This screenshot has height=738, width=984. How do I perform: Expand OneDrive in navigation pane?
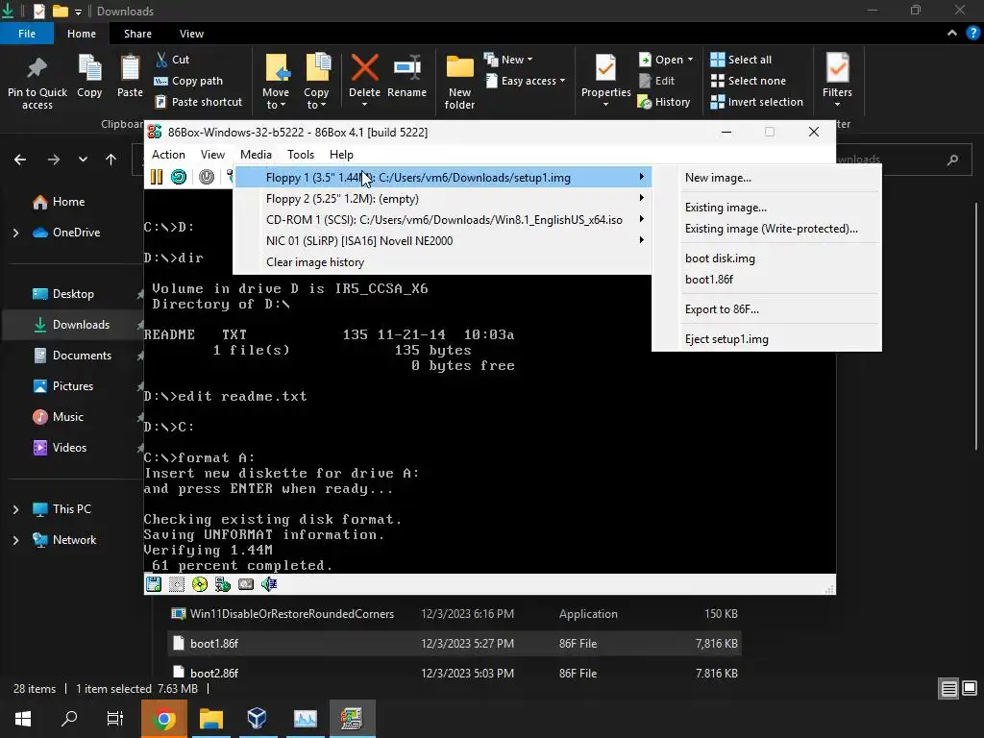(x=15, y=233)
